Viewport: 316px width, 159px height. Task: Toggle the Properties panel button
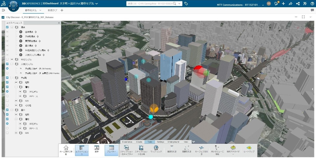[112, 150]
